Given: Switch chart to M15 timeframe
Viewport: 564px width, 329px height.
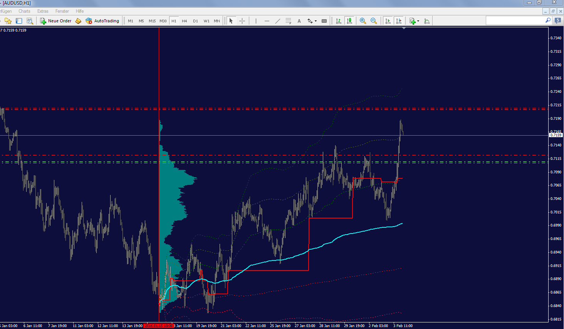Looking at the screenshot, I should pos(152,21).
